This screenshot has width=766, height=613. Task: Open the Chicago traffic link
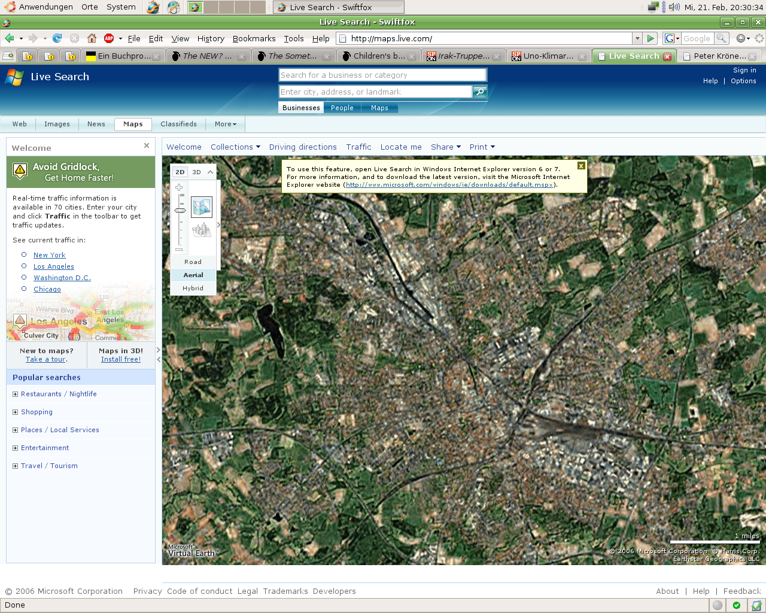pyautogui.click(x=47, y=289)
